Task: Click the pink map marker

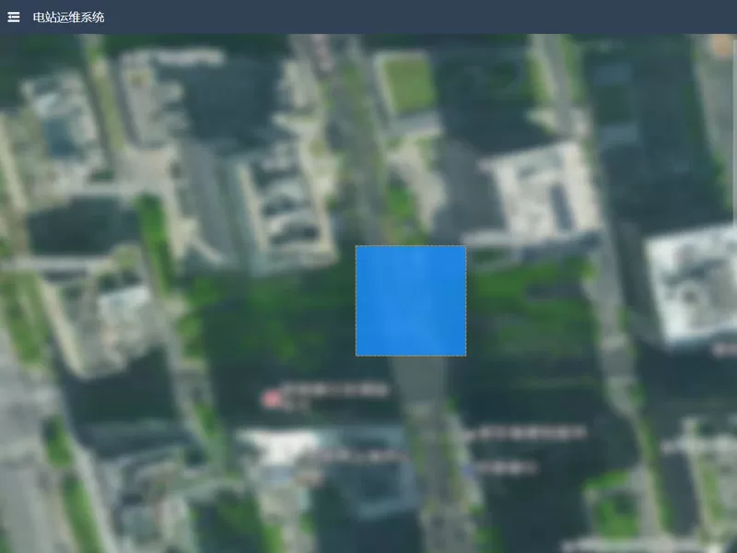Action: point(272,400)
